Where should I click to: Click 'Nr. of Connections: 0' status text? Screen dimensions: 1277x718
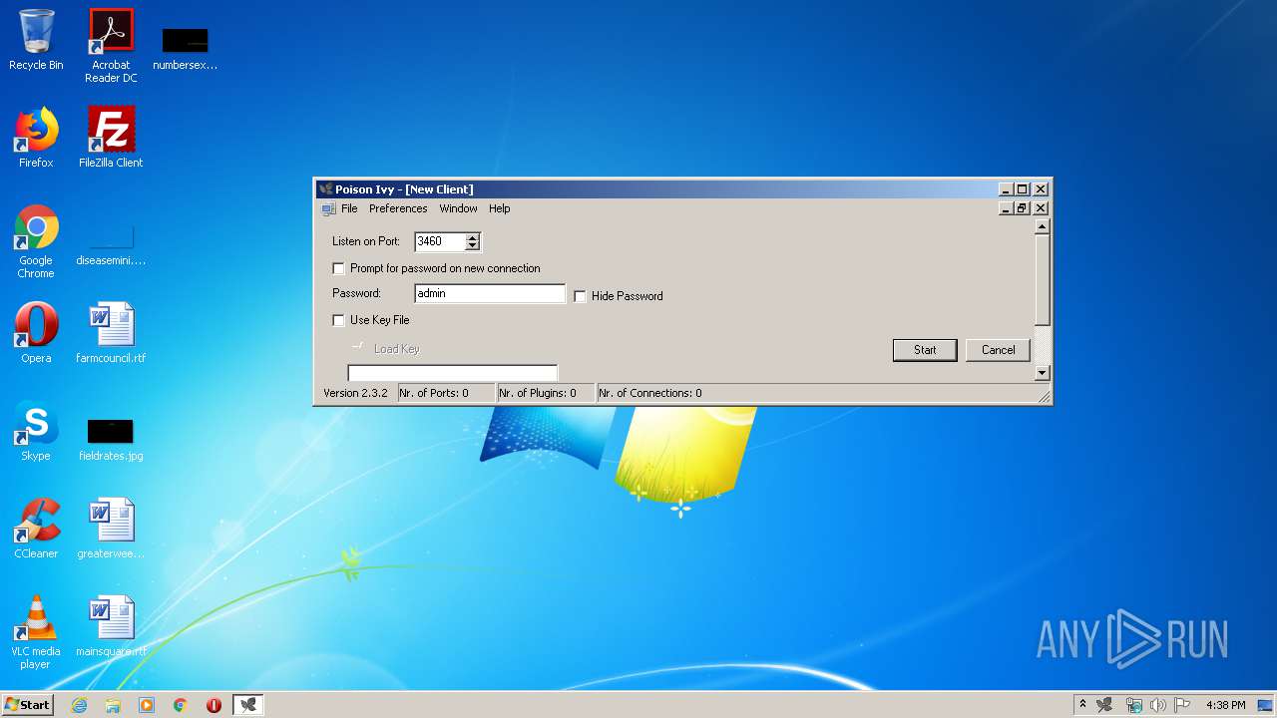(650, 393)
